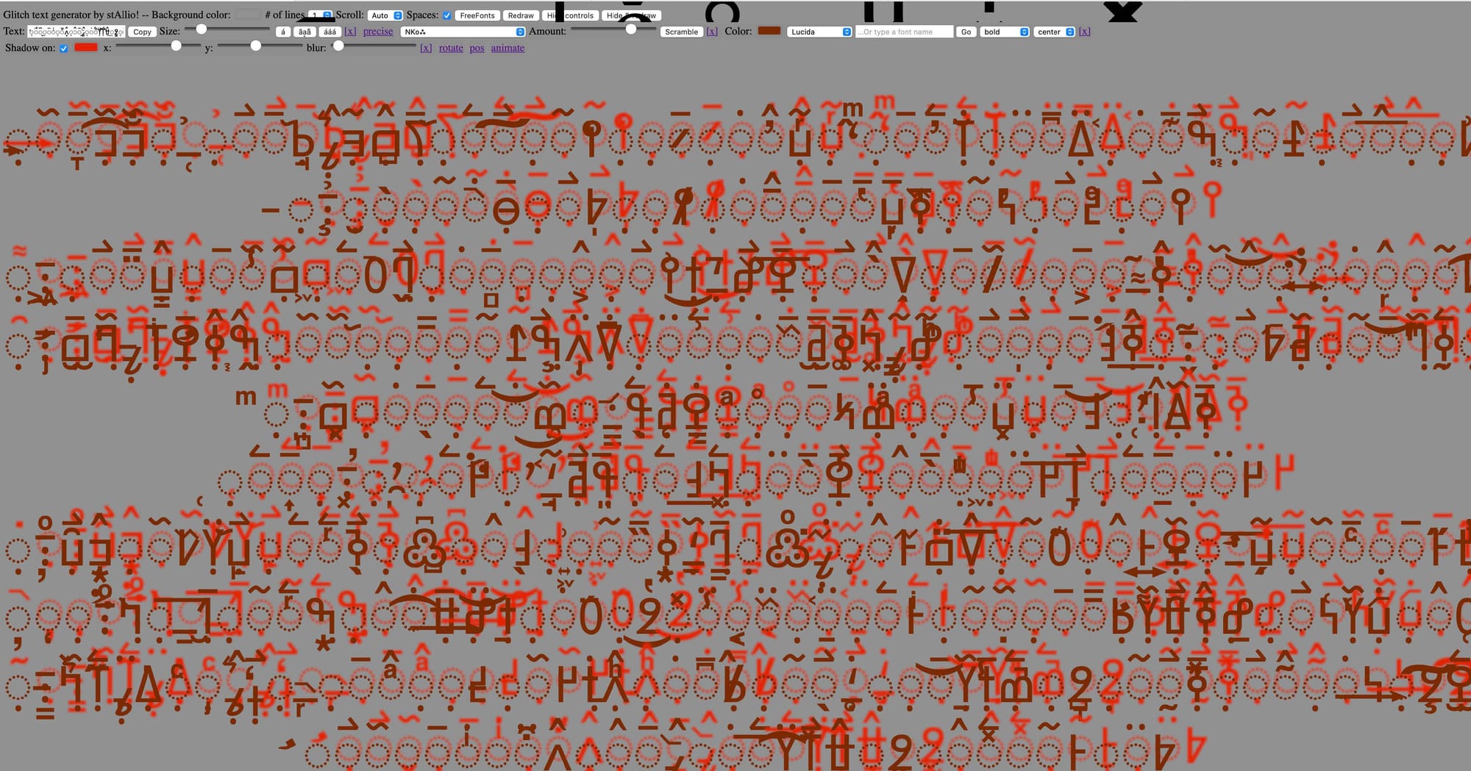Click the [x] link after center dropdown
The image size is (1471, 771).
1085,32
